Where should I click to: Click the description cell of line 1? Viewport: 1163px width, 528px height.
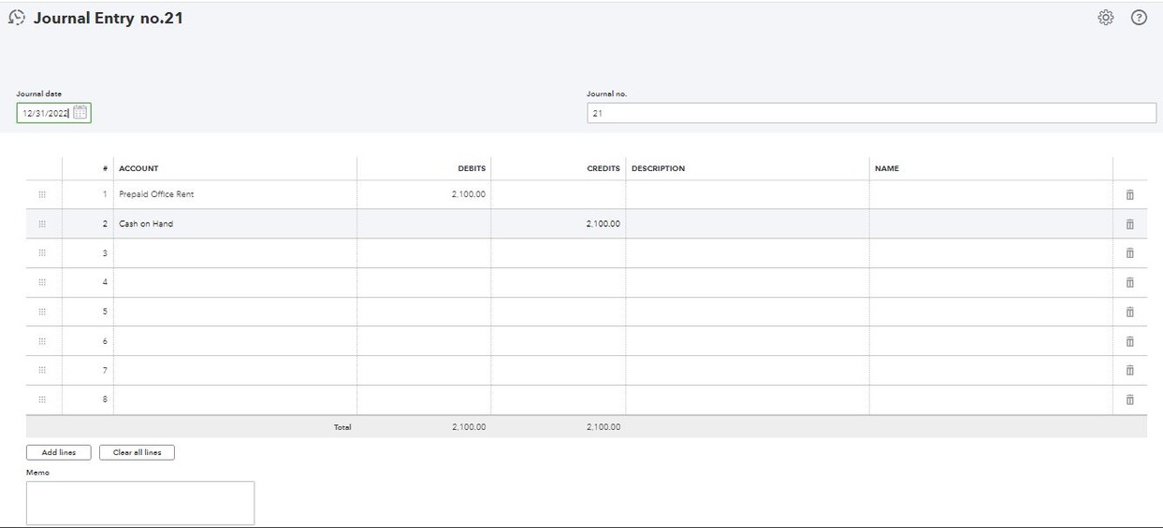coord(748,194)
